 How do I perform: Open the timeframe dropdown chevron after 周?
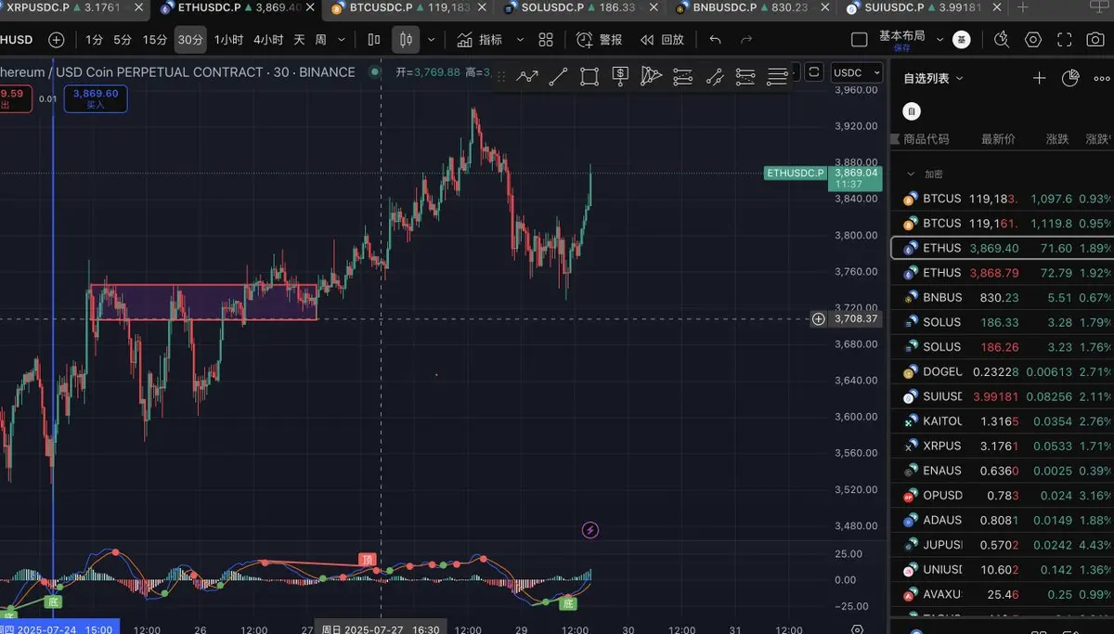(x=342, y=40)
